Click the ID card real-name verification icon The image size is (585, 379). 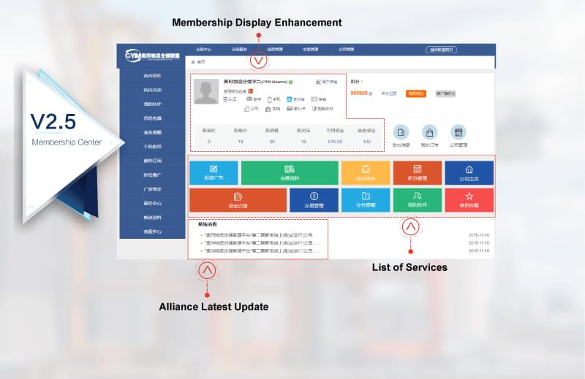tap(314, 99)
